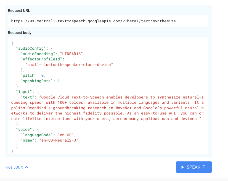This screenshot has height=181, width=228.
Task: Click the "languageCode" key
Action: pyautogui.click(x=37, y=135)
